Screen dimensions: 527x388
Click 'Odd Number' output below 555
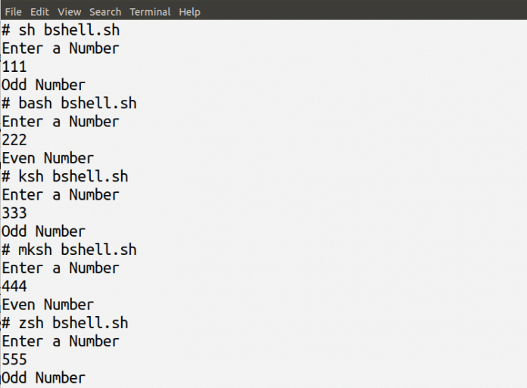coord(43,377)
